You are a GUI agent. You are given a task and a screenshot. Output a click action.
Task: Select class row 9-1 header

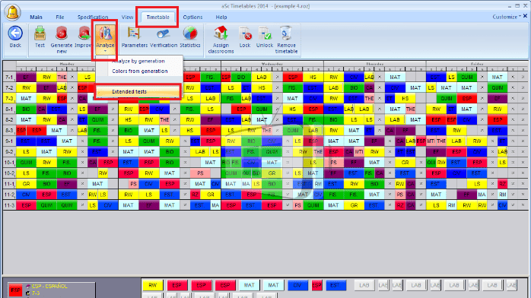[x=9, y=141]
